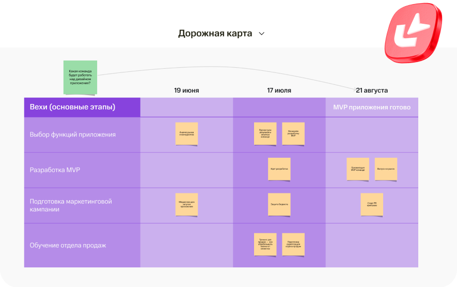Click the Обучение отдела продаж row label
Viewport: 457px width, 287px height.
coord(68,245)
